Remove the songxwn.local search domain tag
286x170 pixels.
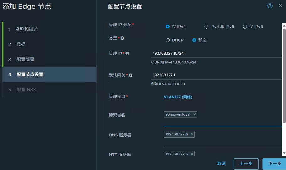[x=194, y=115]
